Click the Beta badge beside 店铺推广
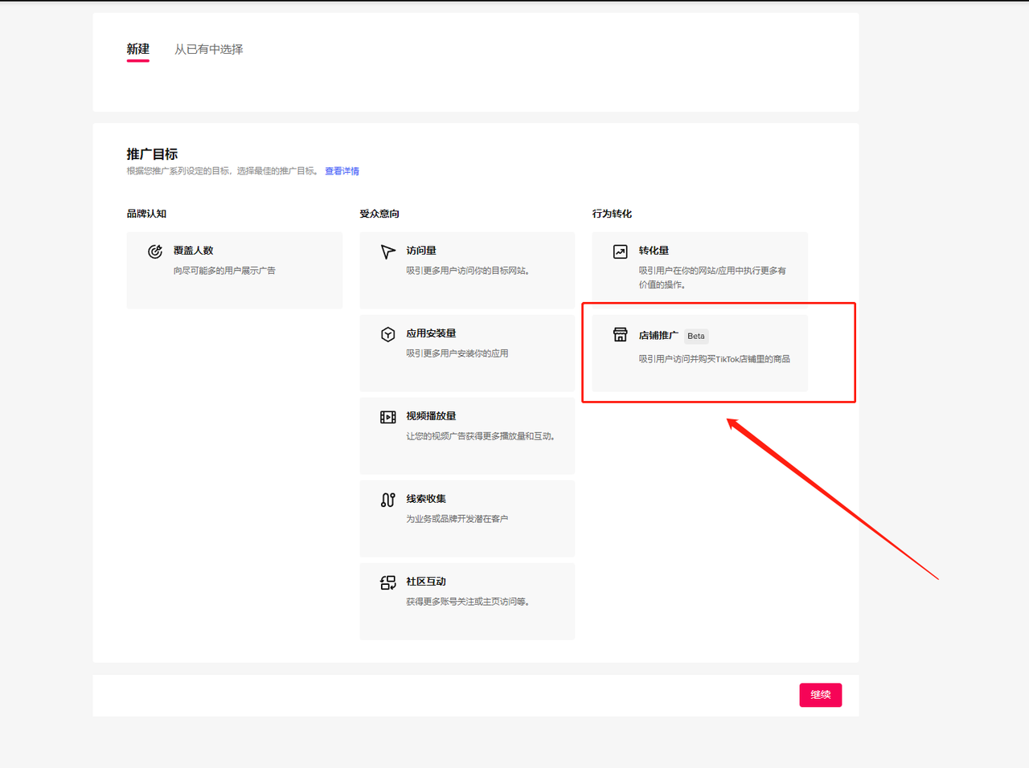The image size is (1029, 768). [x=696, y=336]
